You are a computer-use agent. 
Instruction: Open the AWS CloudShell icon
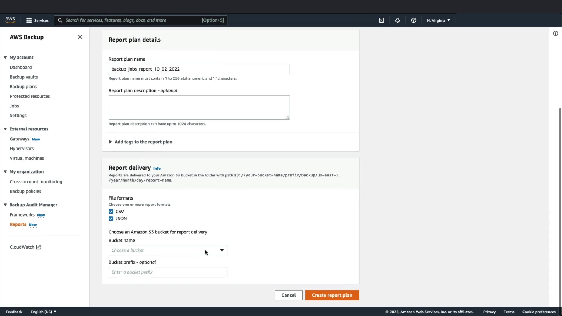pyautogui.click(x=381, y=20)
